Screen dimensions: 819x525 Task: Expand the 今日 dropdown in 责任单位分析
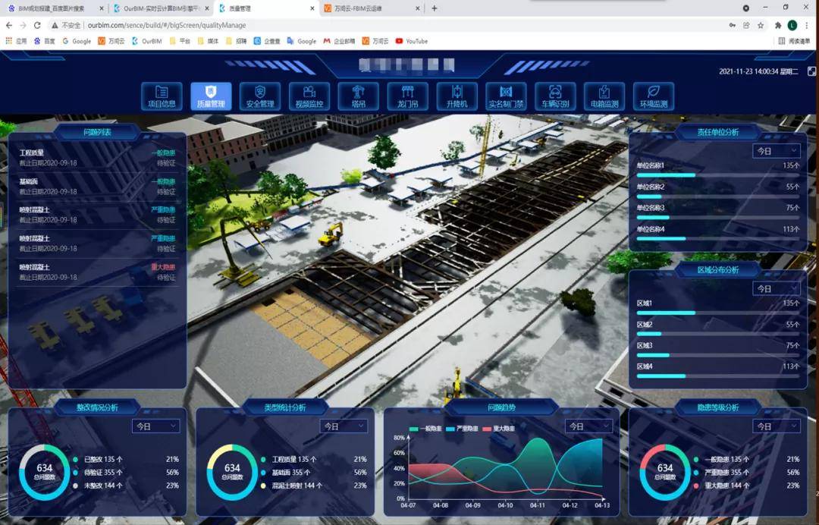[776, 151]
